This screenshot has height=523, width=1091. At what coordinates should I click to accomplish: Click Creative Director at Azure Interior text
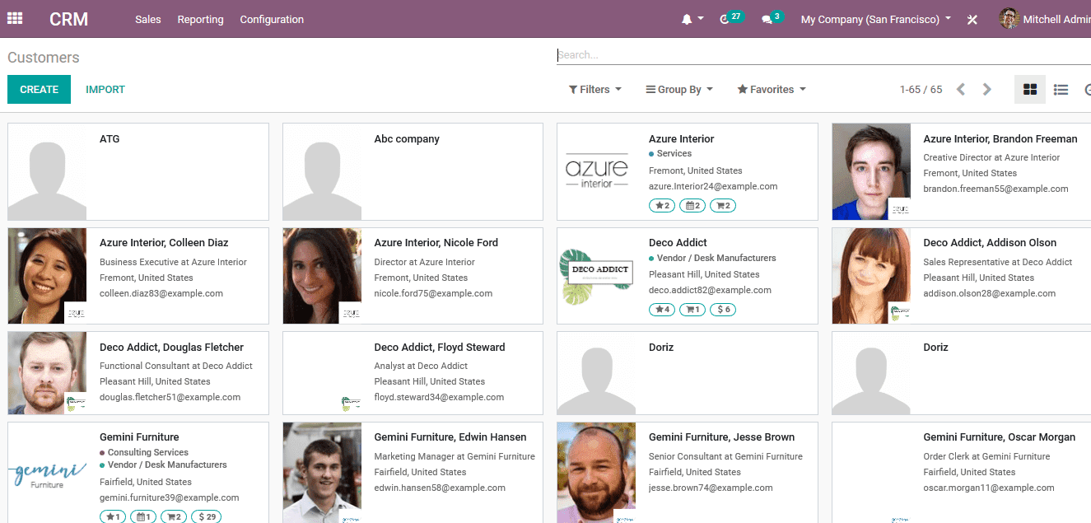pos(991,157)
